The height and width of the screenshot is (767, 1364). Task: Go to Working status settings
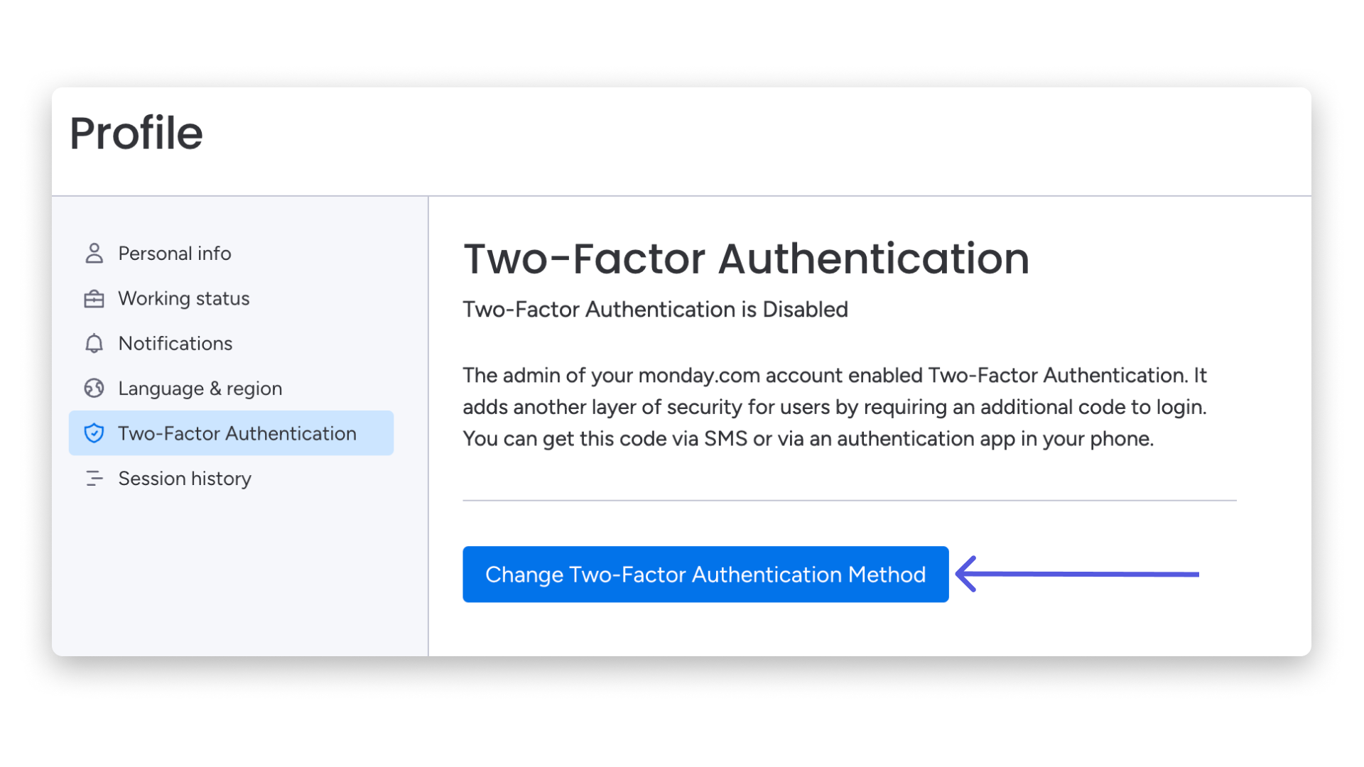click(x=184, y=298)
